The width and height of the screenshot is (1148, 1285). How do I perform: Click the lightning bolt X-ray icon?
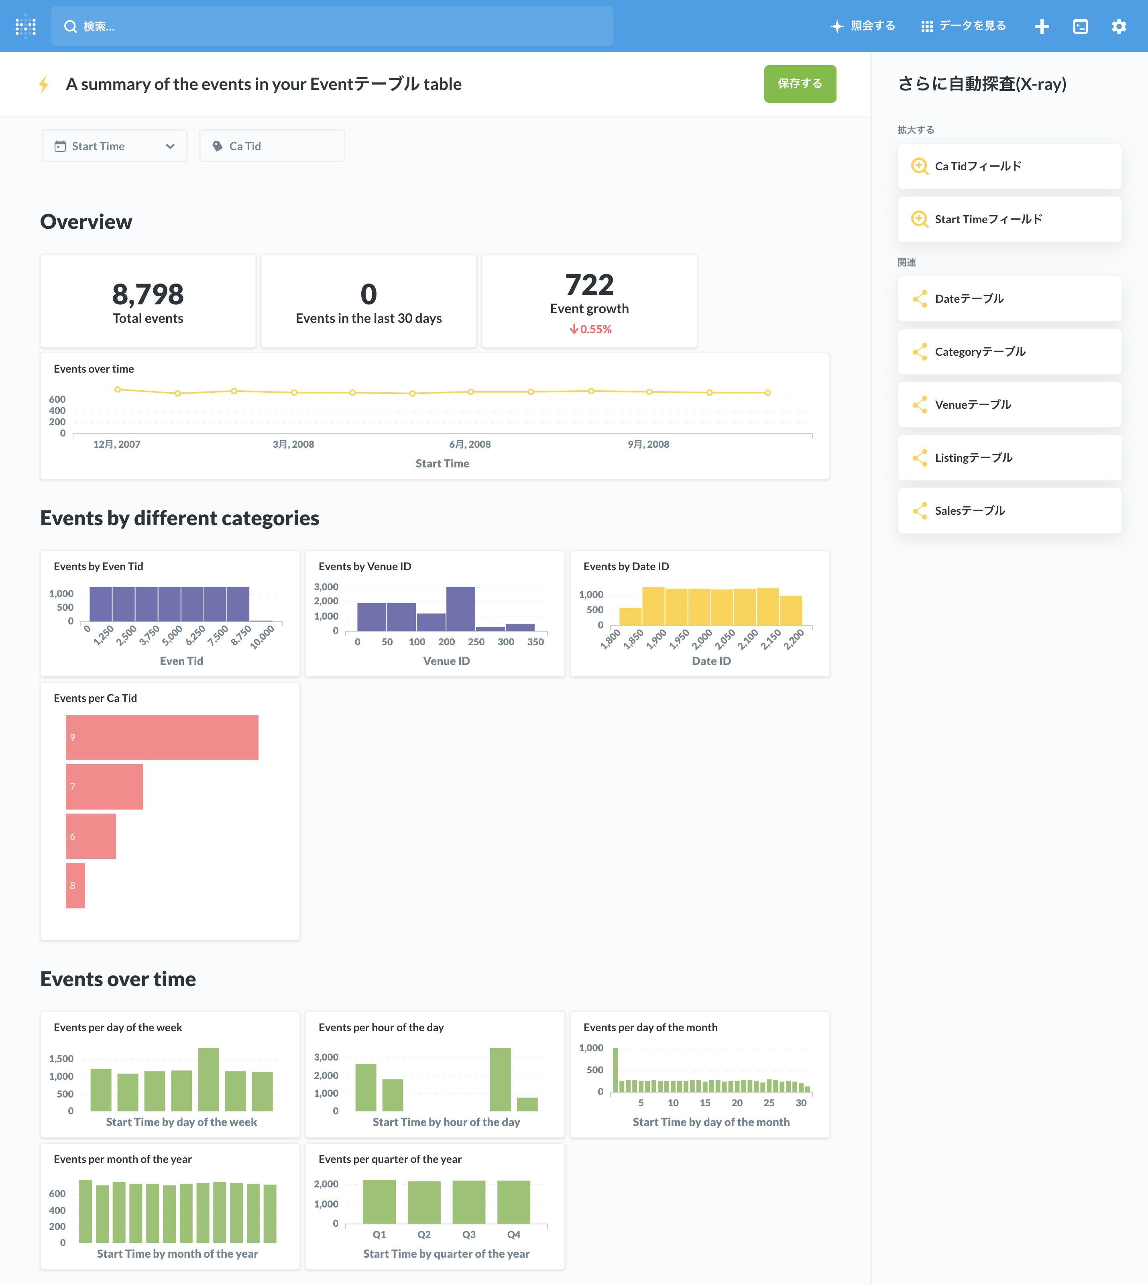point(43,84)
